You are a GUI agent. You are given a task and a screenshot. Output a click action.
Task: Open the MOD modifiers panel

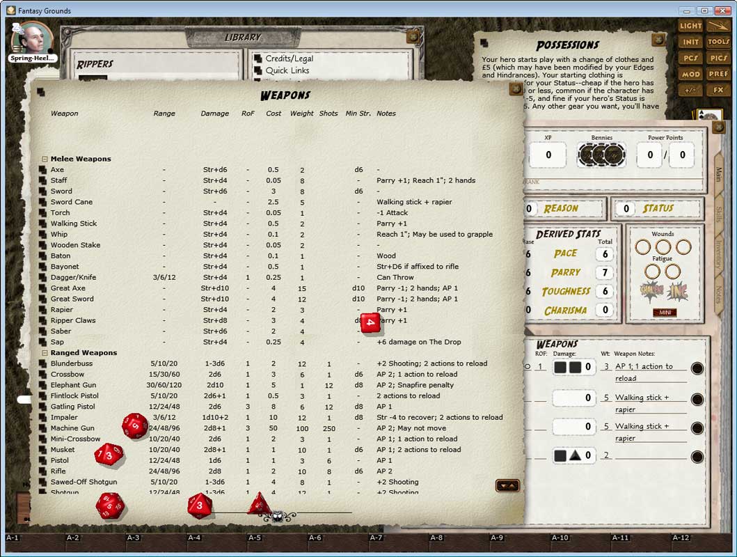pos(690,73)
